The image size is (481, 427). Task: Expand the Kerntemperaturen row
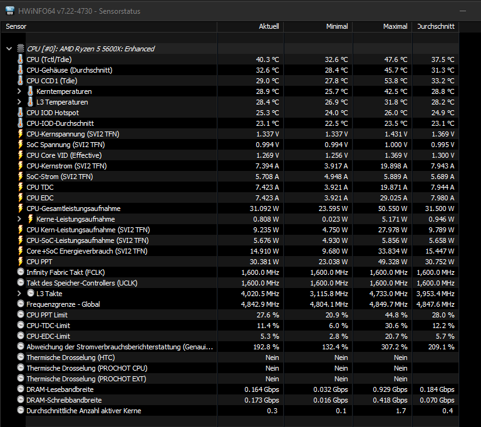coord(19,91)
